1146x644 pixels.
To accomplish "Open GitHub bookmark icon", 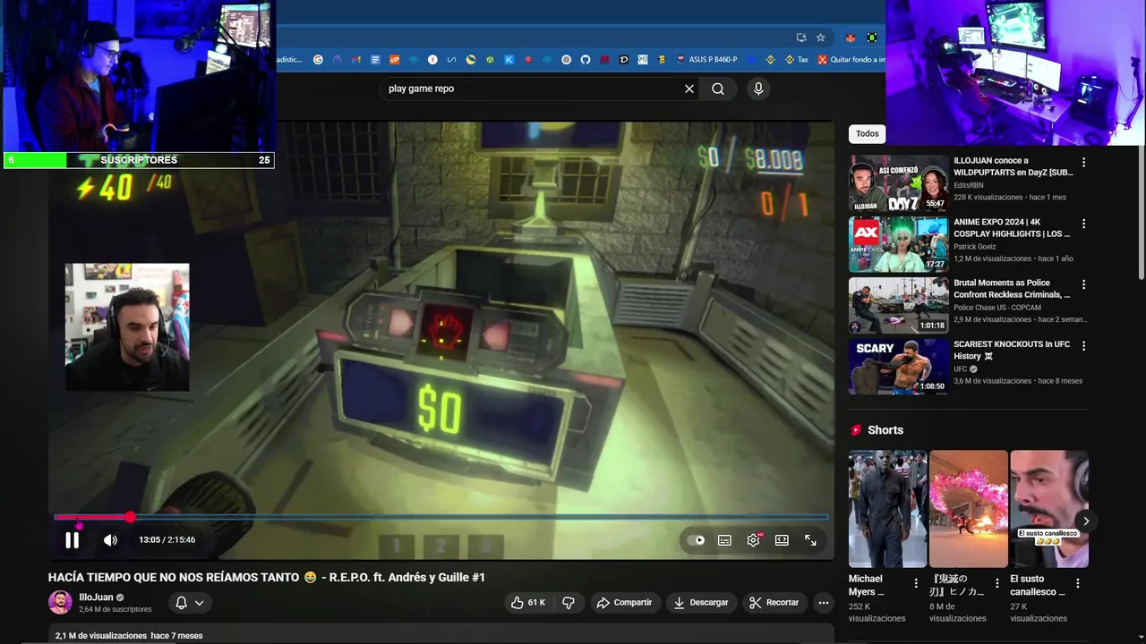I will (x=586, y=60).
